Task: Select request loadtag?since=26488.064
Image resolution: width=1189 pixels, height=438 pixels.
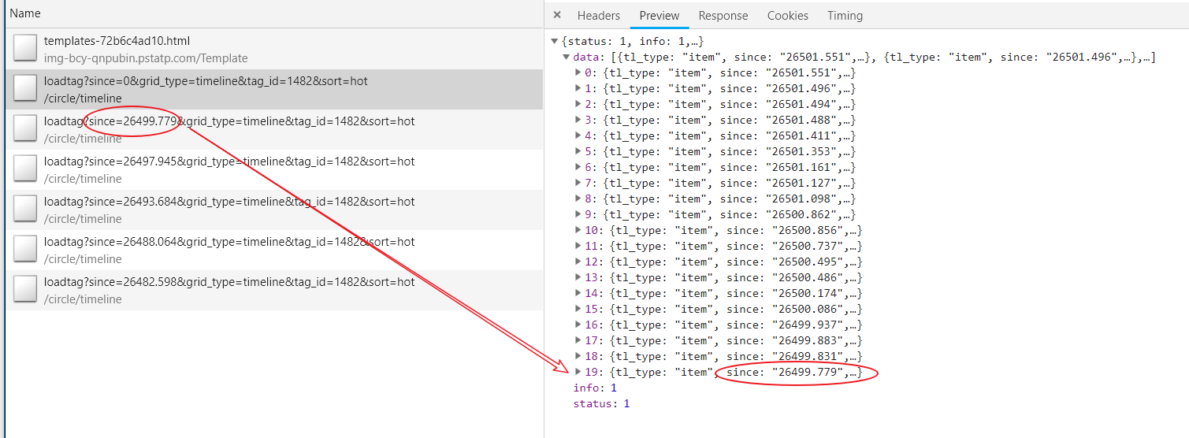Action: [273, 250]
